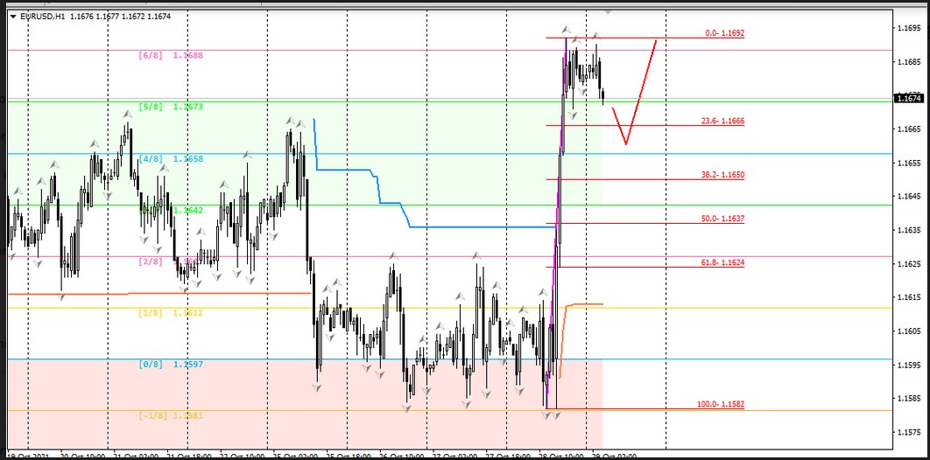This screenshot has height=460, width=930.
Task: Click the 1.1575 mark on price scale
Action: [x=909, y=432]
